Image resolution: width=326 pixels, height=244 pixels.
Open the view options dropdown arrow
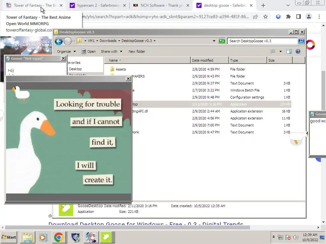click(x=280, y=51)
